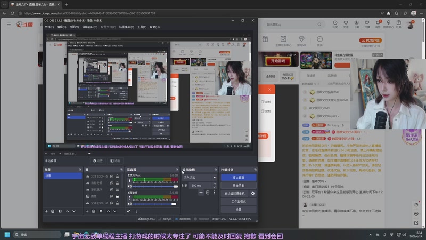Open Douyu 任务 tasks icon
426x240 pixels.
coord(398,24)
